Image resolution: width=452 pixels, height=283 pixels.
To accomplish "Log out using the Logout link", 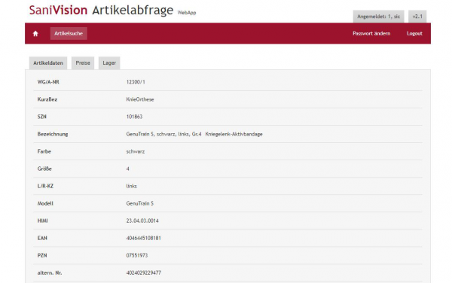I will point(414,33).
